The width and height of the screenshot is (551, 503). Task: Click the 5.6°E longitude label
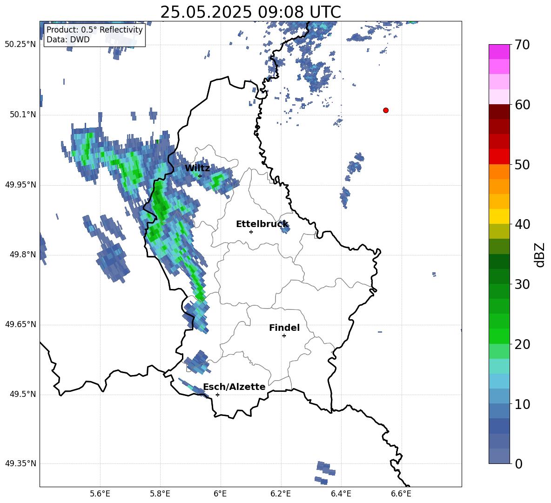click(x=100, y=494)
